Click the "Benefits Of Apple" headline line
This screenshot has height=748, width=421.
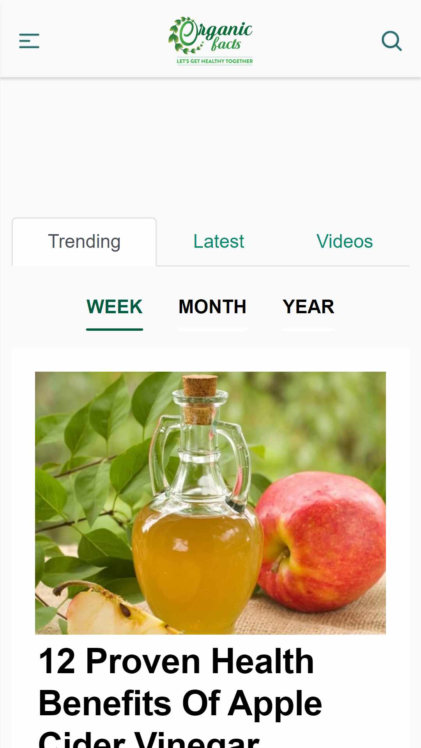180,704
